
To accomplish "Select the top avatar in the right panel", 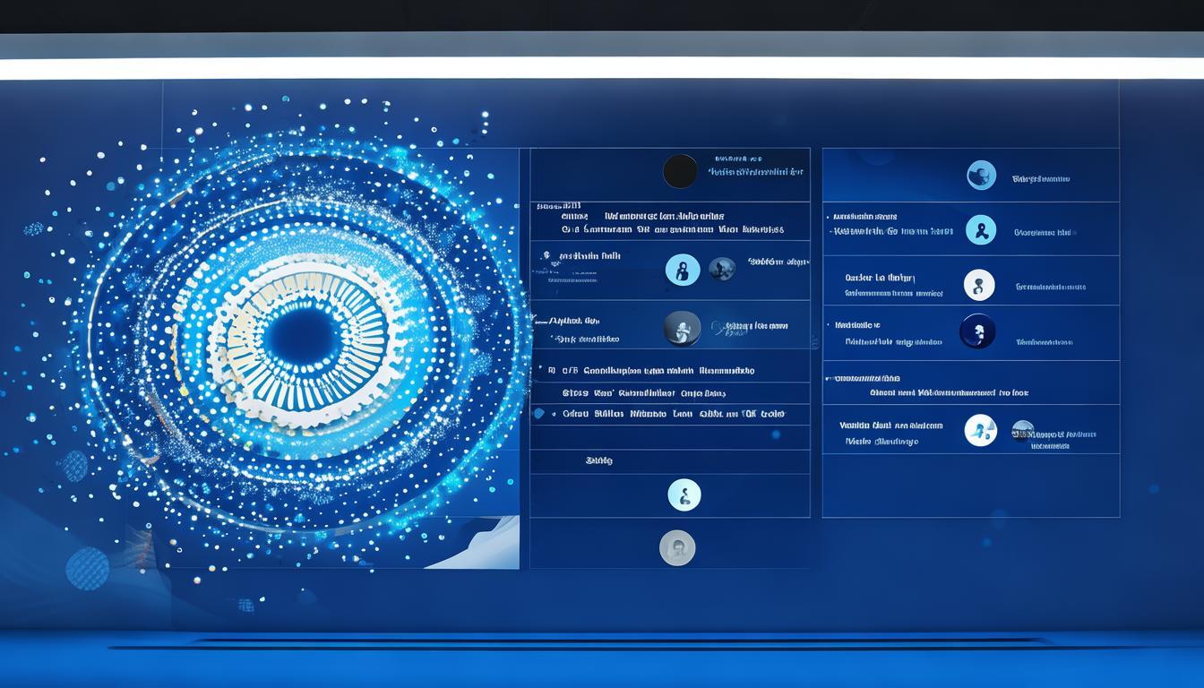I will [x=981, y=175].
